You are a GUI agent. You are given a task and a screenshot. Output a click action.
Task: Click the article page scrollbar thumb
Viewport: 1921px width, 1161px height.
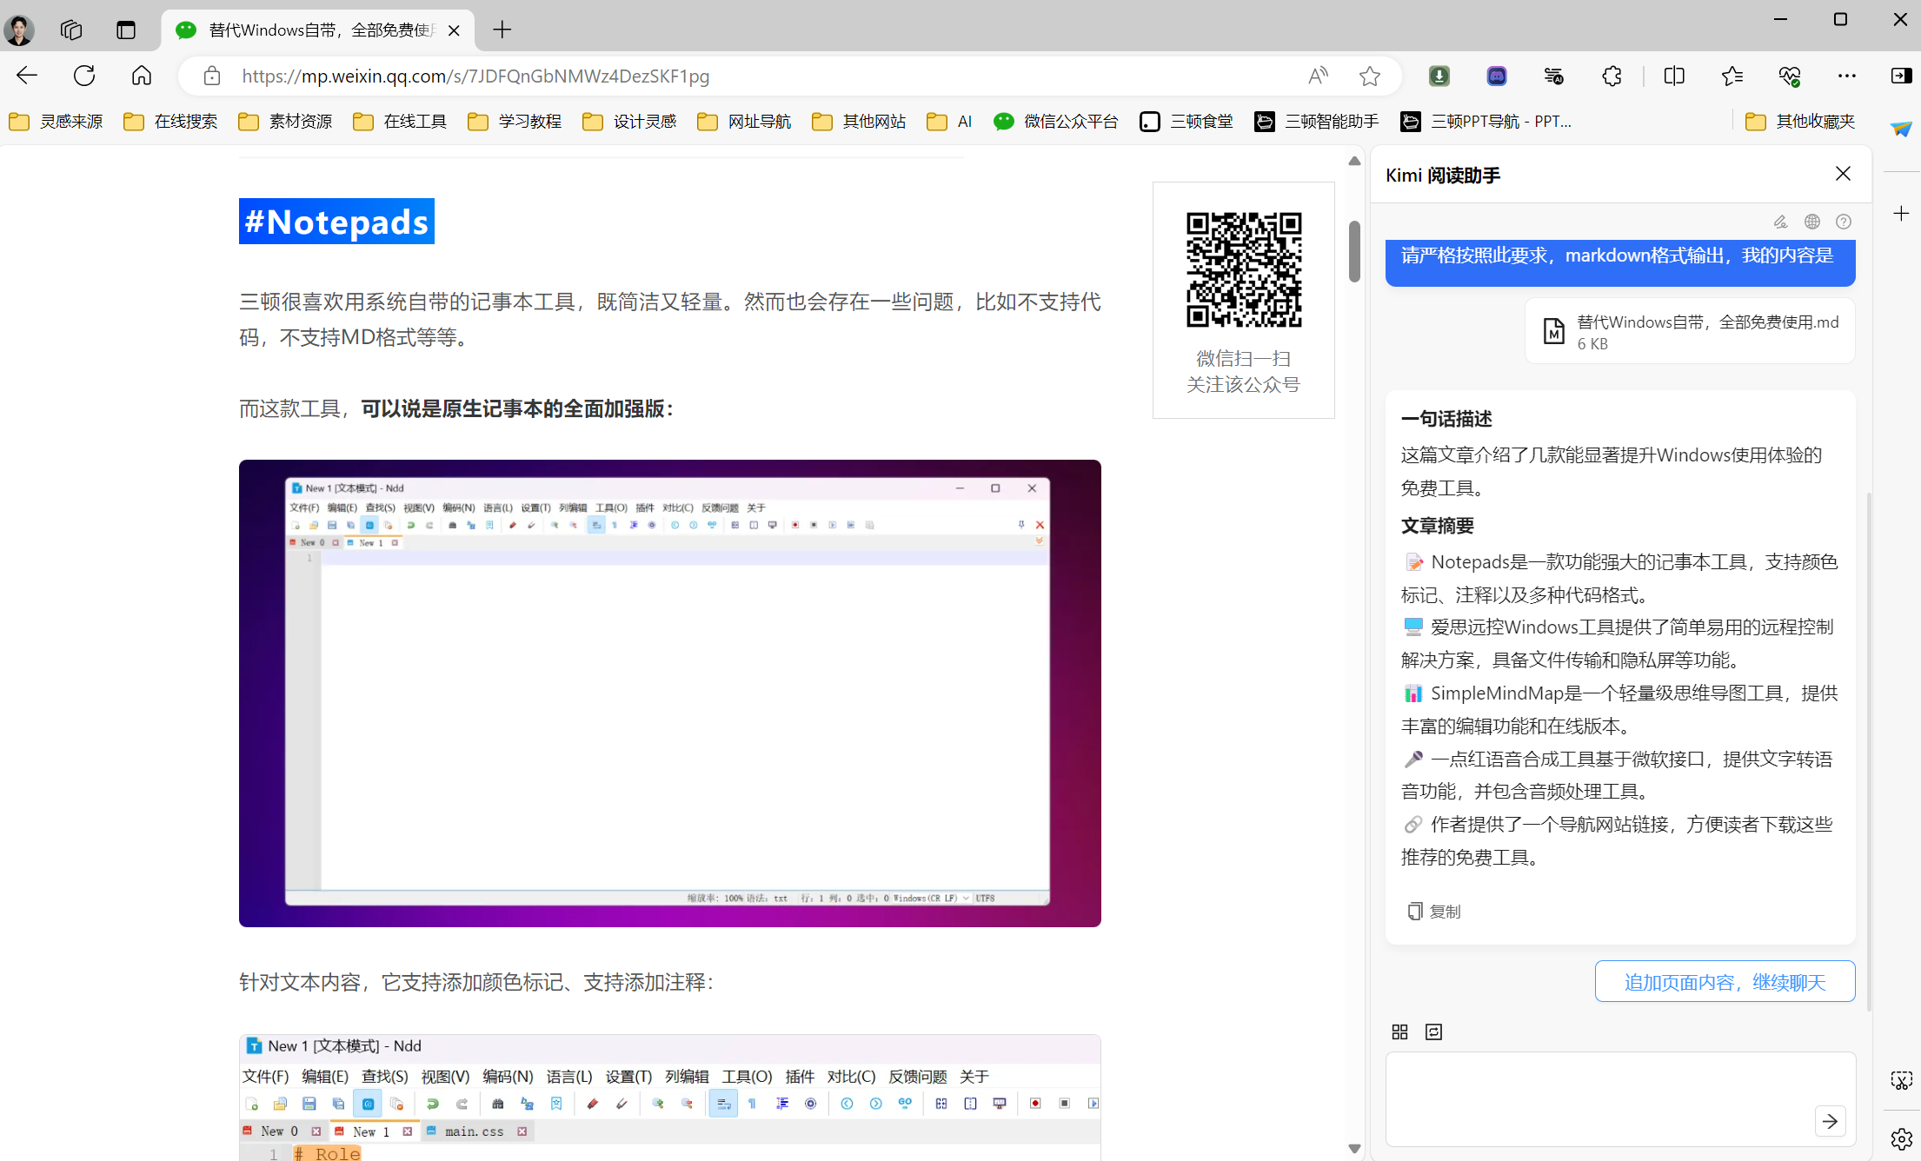(1354, 252)
